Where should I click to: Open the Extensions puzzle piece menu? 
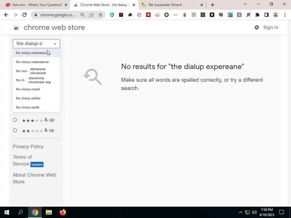tap(257, 15)
